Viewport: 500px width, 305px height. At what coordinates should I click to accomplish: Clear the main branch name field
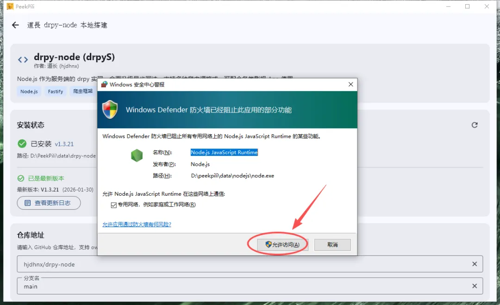point(475,286)
